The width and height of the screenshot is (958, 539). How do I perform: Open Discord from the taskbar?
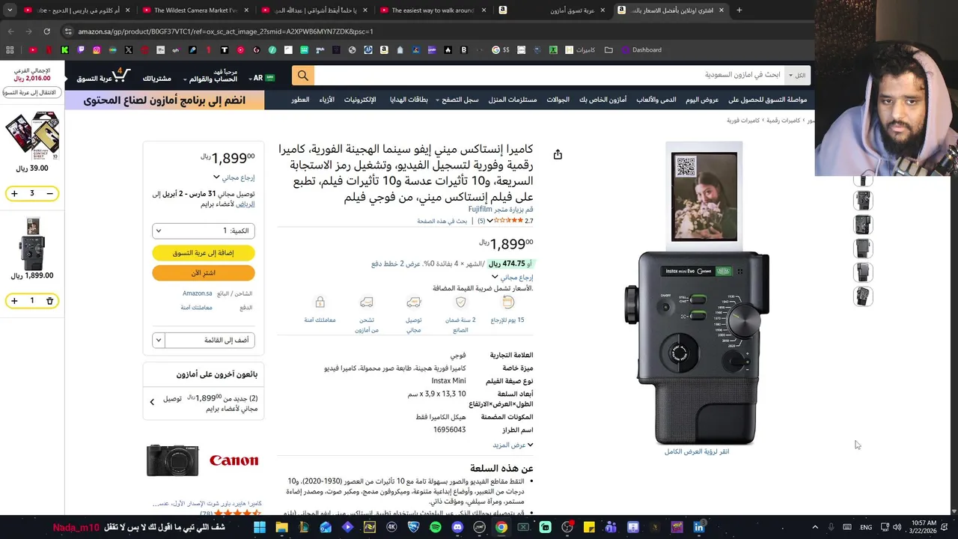click(x=457, y=527)
